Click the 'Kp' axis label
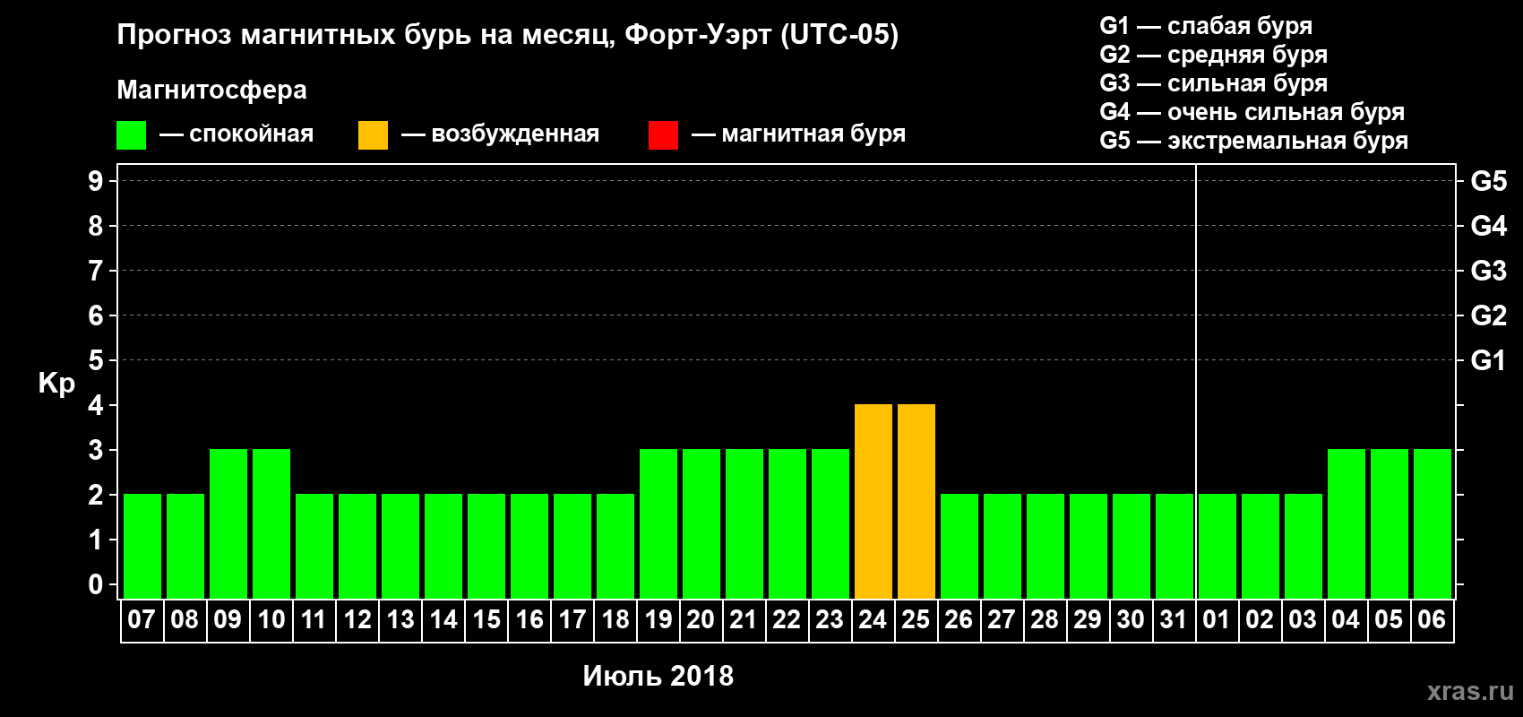Image resolution: width=1523 pixels, height=717 pixels. click(56, 384)
